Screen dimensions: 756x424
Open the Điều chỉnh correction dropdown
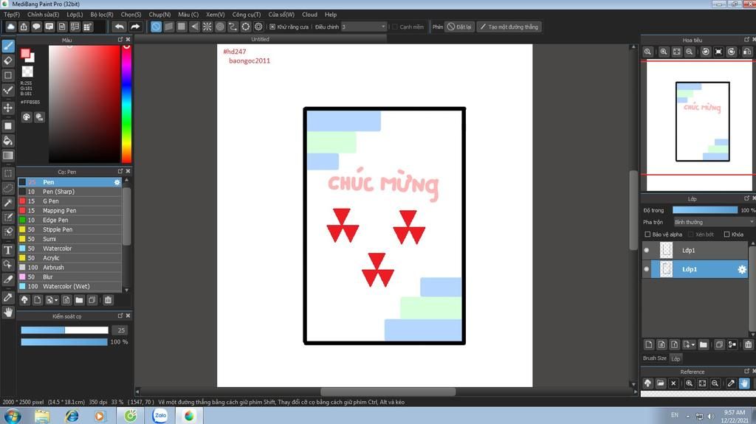pyautogui.click(x=363, y=27)
